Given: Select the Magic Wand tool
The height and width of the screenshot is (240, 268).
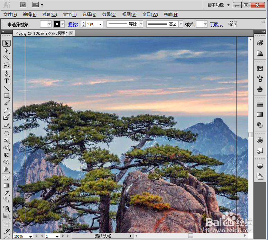Looking at the screenshot, I should (7, 58).
